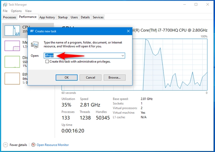Collapse view with Fewer details arrow icon
215x152 pixels.
6,145
